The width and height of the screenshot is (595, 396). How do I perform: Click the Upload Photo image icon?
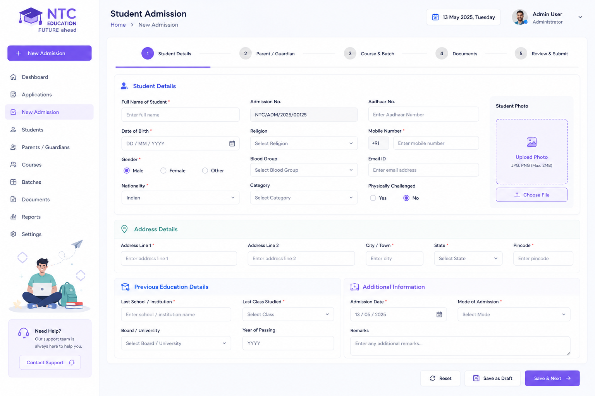click(x=532, y=142)
